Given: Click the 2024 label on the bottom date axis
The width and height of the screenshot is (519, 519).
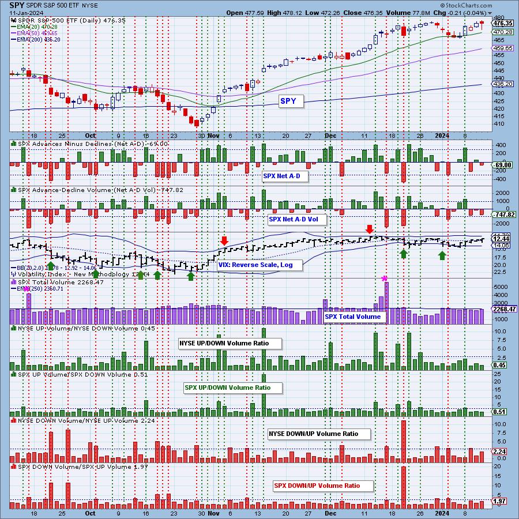Looking at the screenshot, I should [x=442, y=514].
